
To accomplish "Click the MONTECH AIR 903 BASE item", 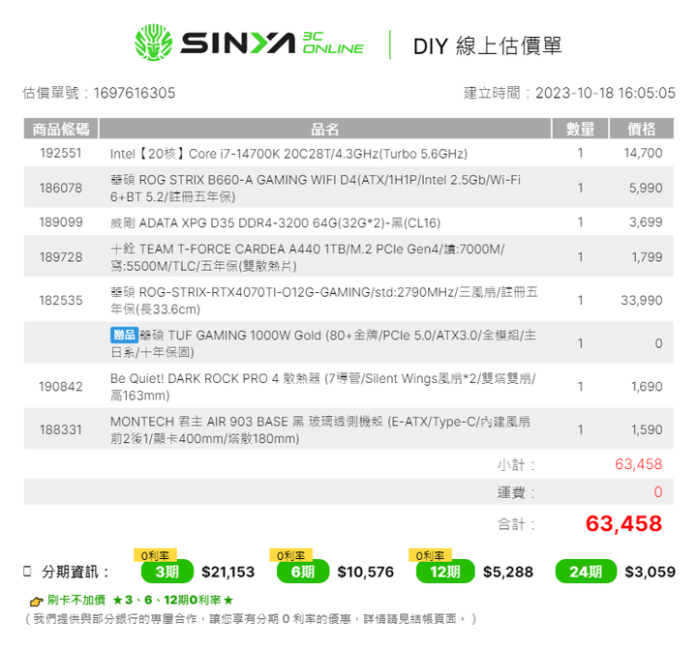I will click(320, 430).
